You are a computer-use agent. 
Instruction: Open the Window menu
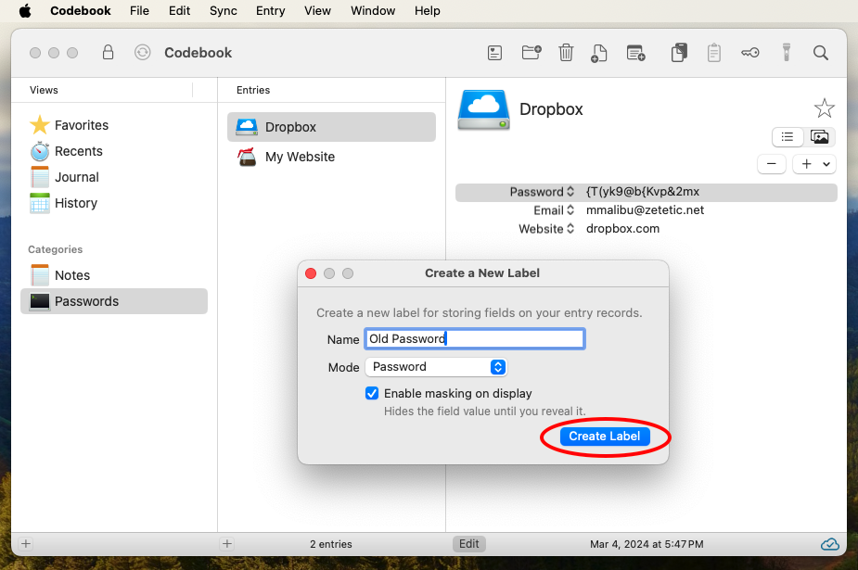[x=373, y=11]
